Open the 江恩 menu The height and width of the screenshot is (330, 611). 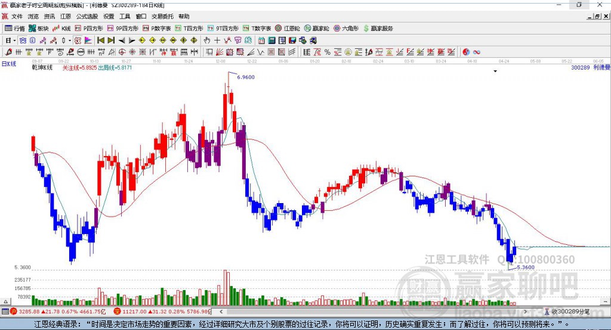tap(66, 16)
